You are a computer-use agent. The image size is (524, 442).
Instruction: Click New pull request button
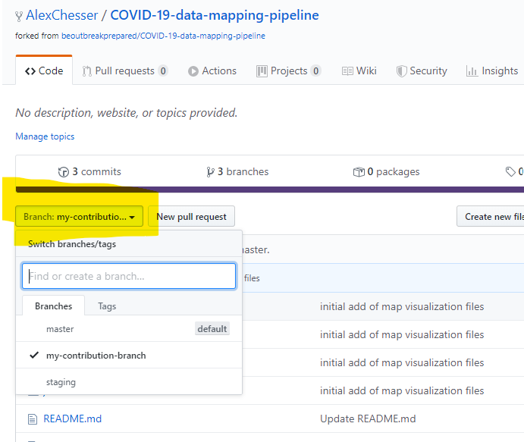(x=192, y=217)
